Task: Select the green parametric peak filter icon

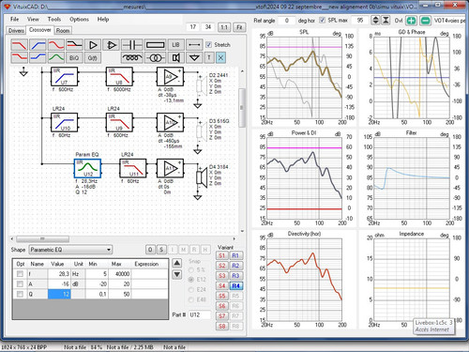Action: click(x=56, y=57)
